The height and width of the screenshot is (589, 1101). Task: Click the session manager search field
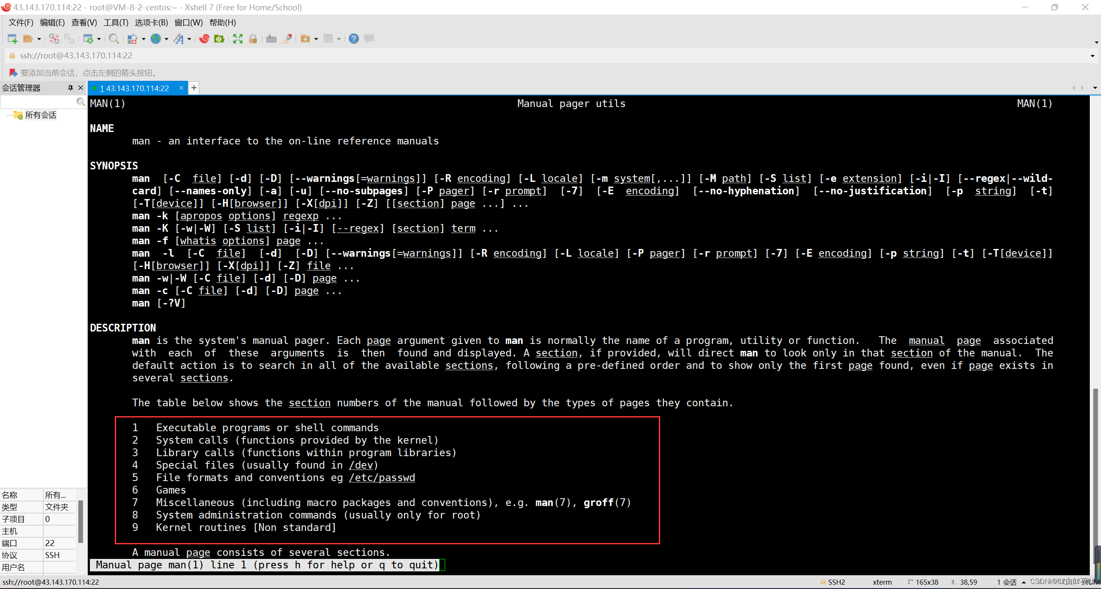[38, 102]
